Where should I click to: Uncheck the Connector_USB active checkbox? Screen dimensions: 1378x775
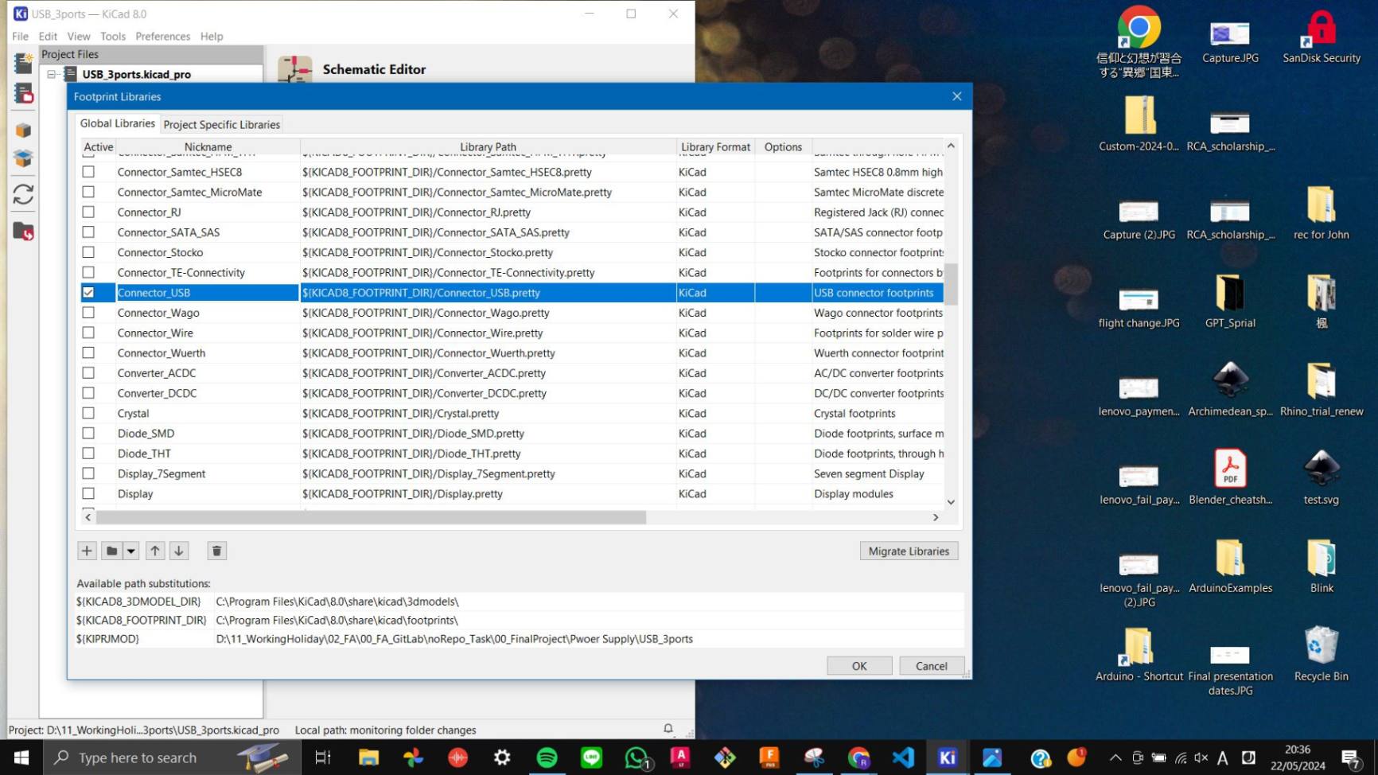coord(88,292)
